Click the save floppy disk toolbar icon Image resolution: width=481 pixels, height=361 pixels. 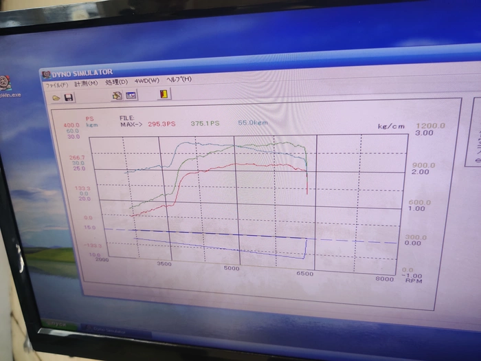(x=69, y=98)
